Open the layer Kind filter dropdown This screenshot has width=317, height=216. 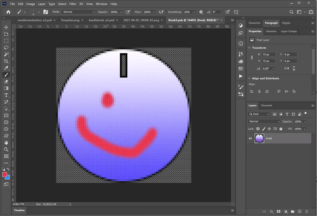[x=259, y=114]
